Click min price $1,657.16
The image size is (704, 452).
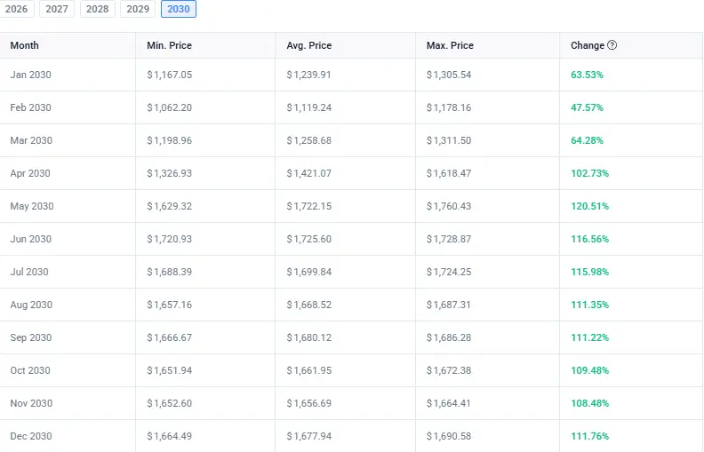click(x=169, y=305)
